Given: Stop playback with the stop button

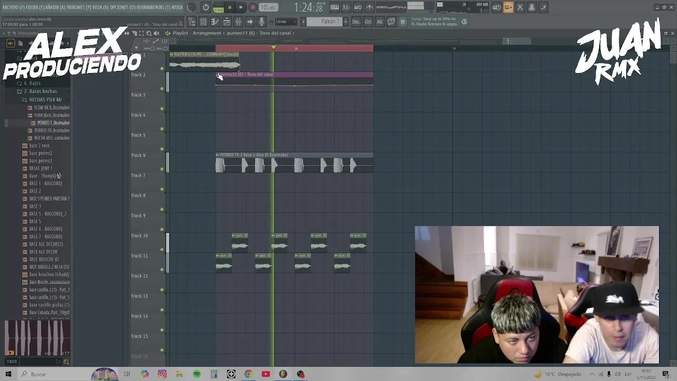Looking at the screenshot, I should coord(241,7).
